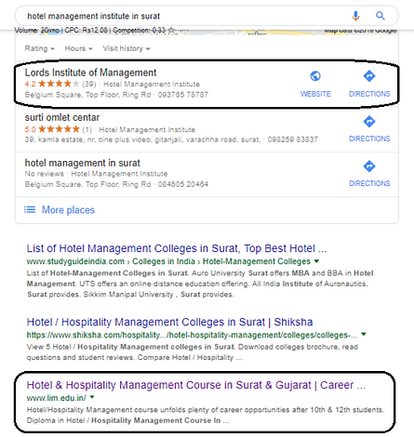
Task: Expand the dropdown arrow beside studyguideindia URL
Action: [x=316, y=261]
